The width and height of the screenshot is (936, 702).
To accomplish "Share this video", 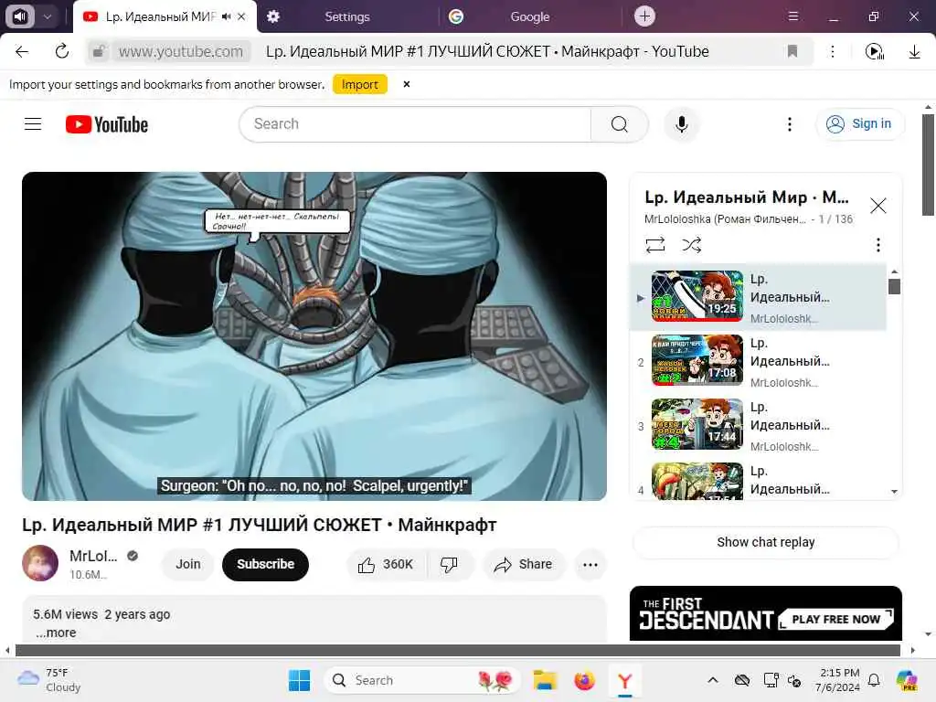I will click(523, 565).
